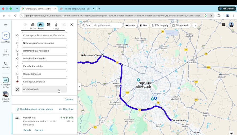Image resolution: width=237 pixels, height=135 pixels.
Task: Reload the page
Action: pyautogui.click(x=15, y=16)
